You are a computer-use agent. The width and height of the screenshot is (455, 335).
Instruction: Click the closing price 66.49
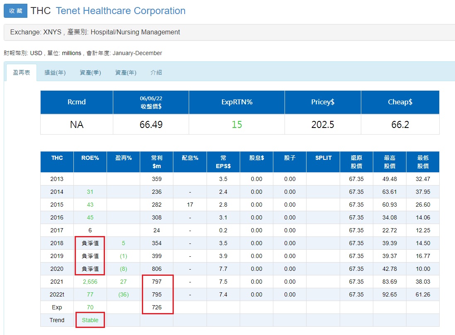tap(151, 125)
